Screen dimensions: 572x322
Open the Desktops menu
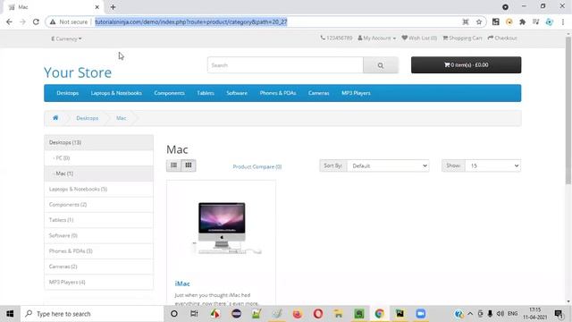point(68,93)
